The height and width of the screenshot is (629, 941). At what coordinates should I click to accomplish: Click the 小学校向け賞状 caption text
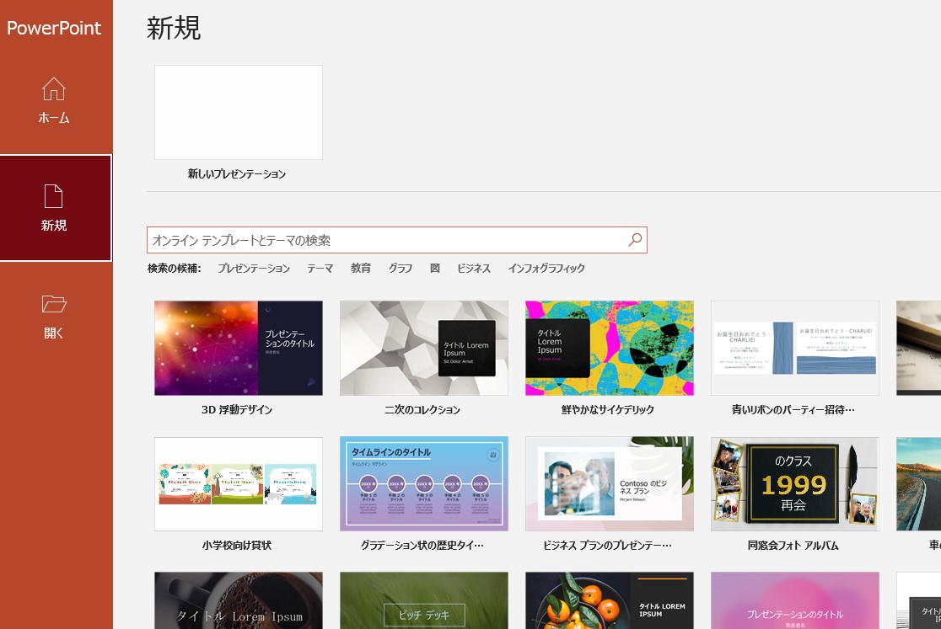tap(236, 546)
